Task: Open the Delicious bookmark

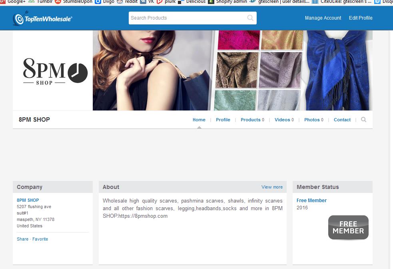Action: [192, 2]
